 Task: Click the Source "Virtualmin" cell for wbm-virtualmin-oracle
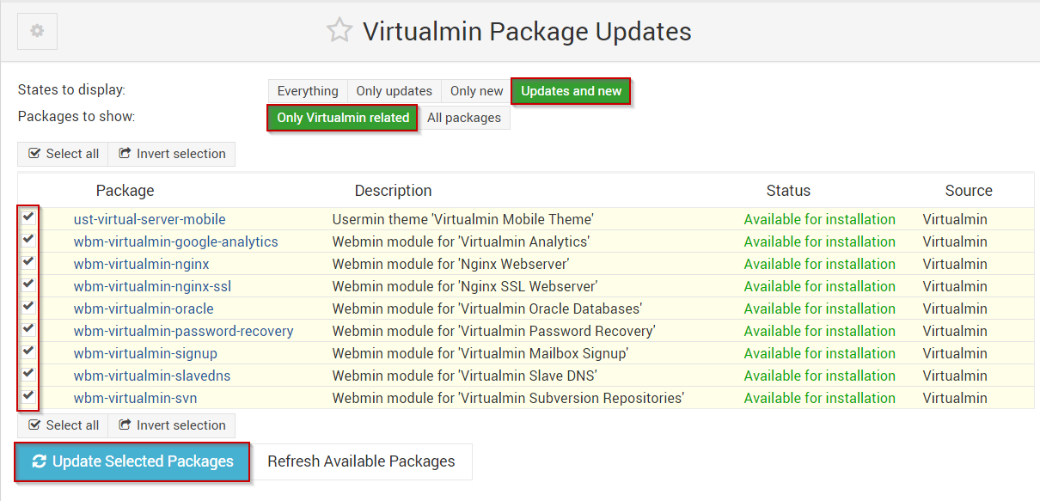(x=955, y=309)
